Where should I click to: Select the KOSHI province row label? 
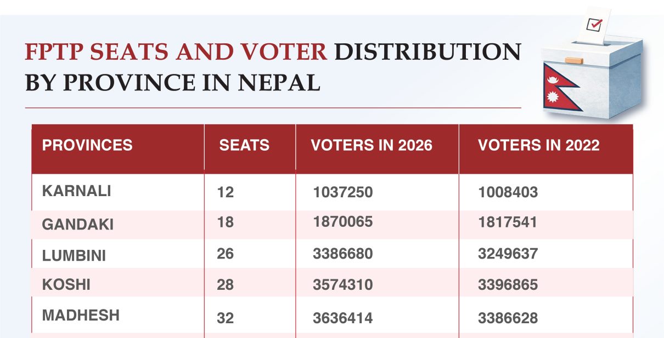click(66, 285)
